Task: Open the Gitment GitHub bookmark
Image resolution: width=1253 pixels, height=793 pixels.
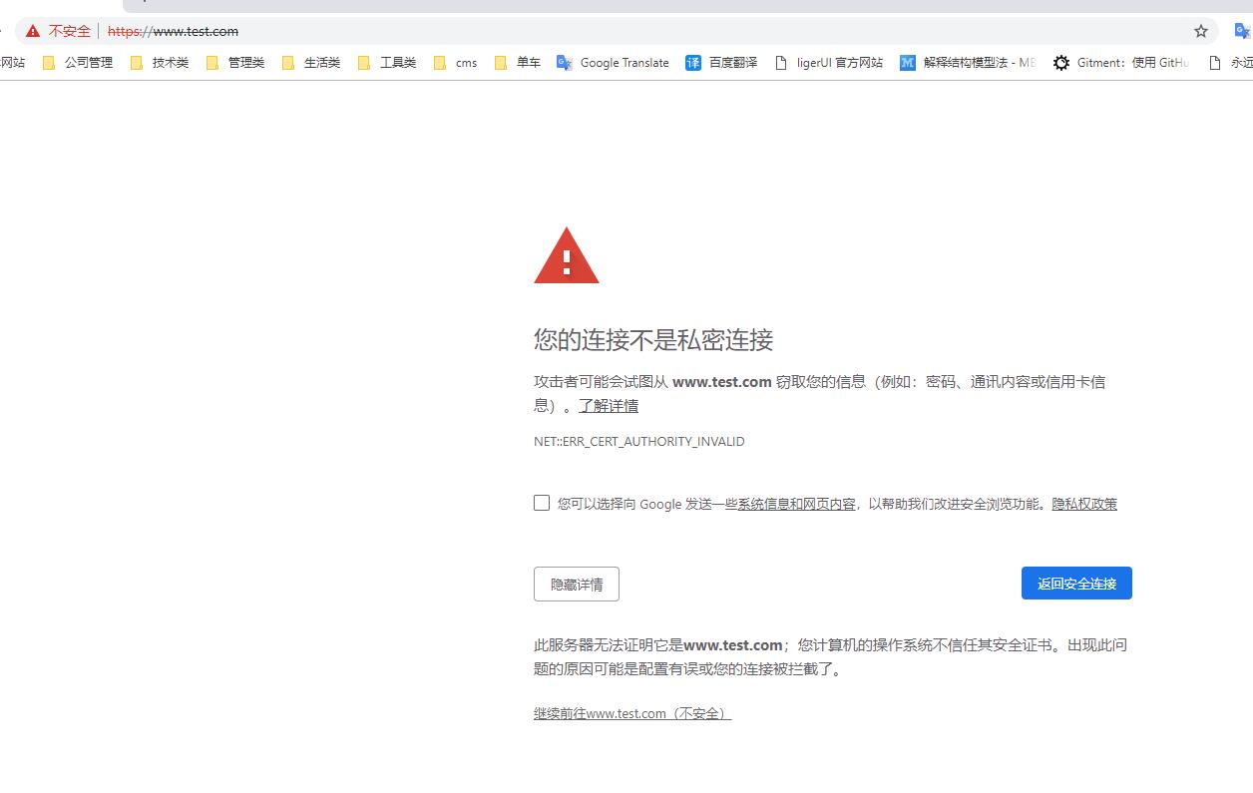Action: (x=1121, y=63)
